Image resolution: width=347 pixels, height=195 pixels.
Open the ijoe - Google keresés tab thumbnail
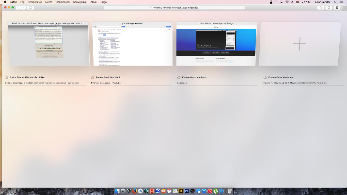click(132, 43)
